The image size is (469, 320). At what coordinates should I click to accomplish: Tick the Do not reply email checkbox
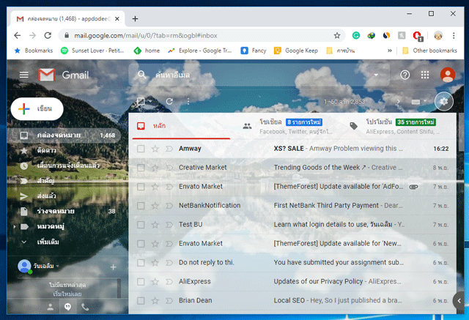tap(141, 263)
